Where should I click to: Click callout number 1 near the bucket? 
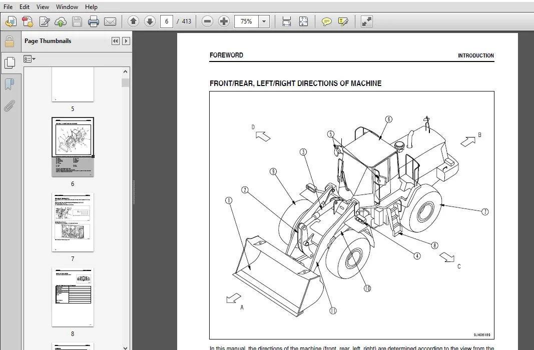[x=229, y=200]
